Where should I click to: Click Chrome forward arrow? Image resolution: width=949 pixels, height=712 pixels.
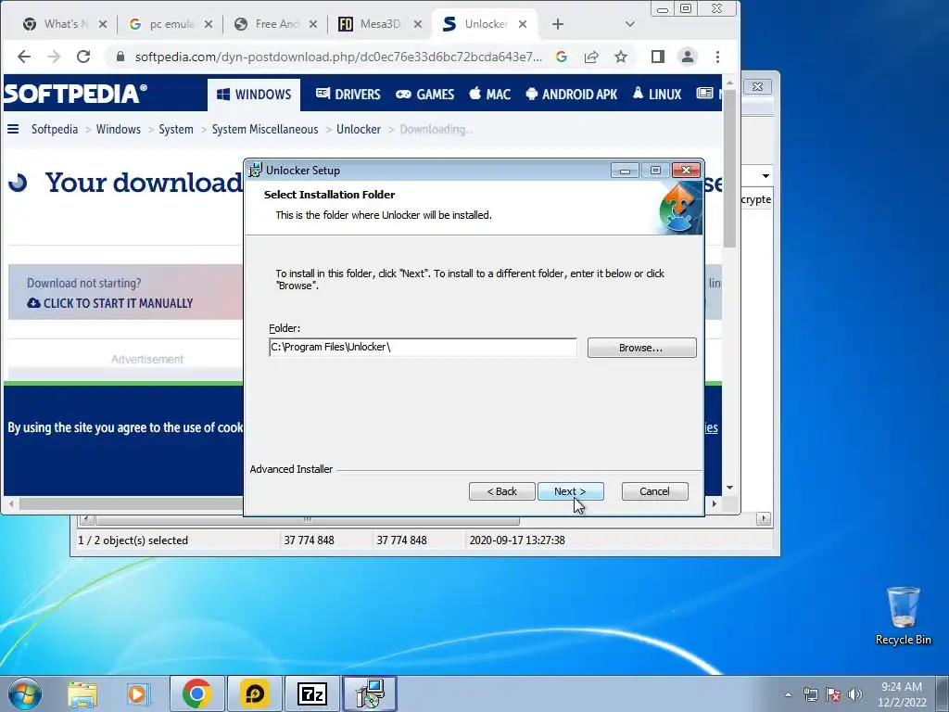click(x=54, y=57)
